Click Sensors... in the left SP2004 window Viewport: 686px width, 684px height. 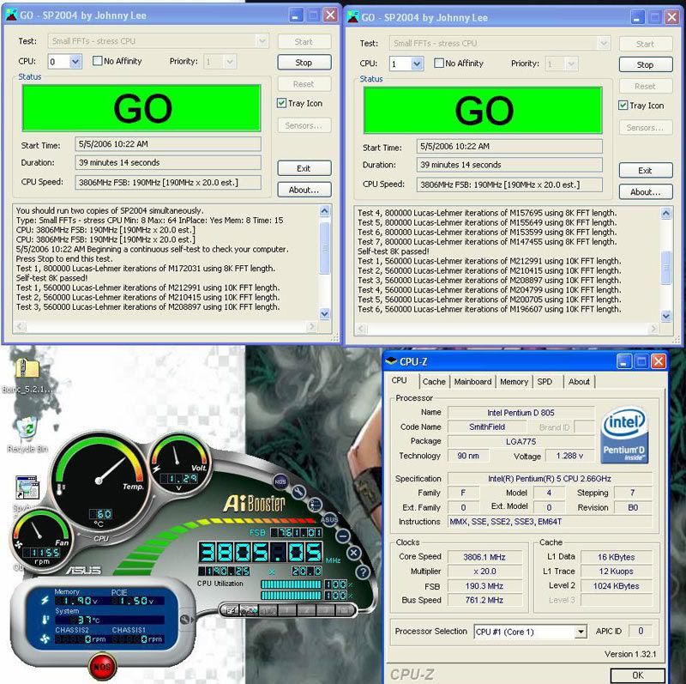(304, 125)
